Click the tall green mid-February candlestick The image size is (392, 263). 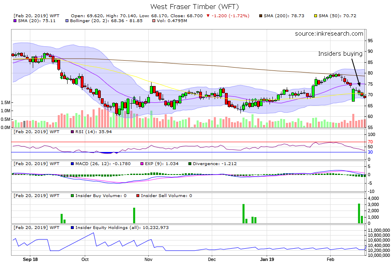coord(353,95)
